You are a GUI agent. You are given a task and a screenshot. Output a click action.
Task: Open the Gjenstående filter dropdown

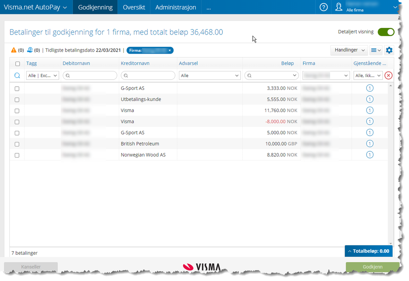click(x=368, y=75)
